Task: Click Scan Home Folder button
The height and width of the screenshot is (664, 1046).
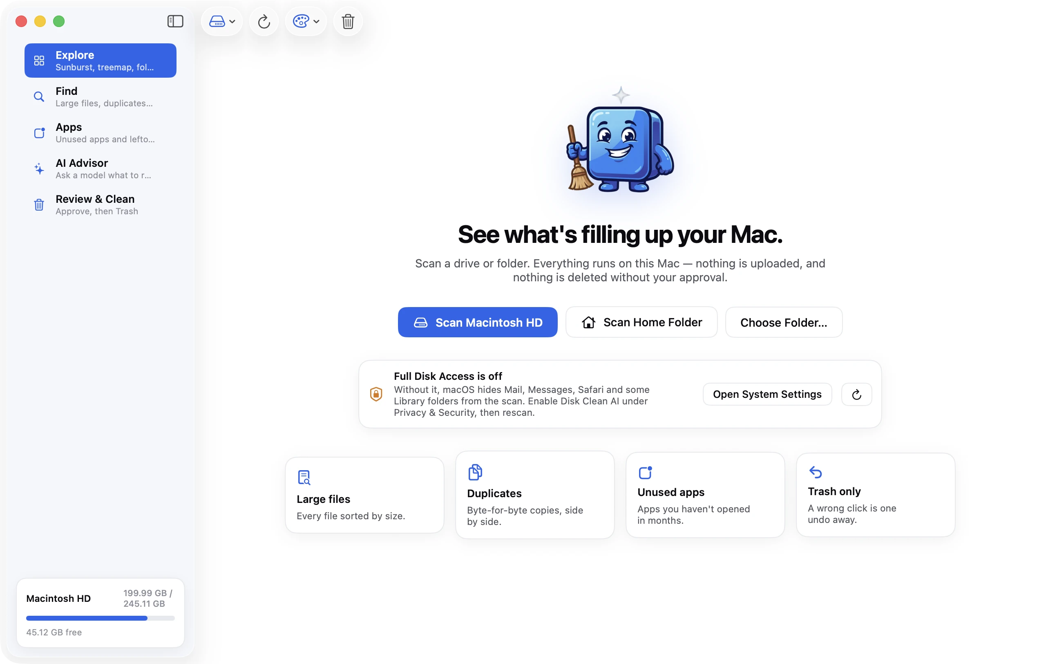Action: [641, 323]
